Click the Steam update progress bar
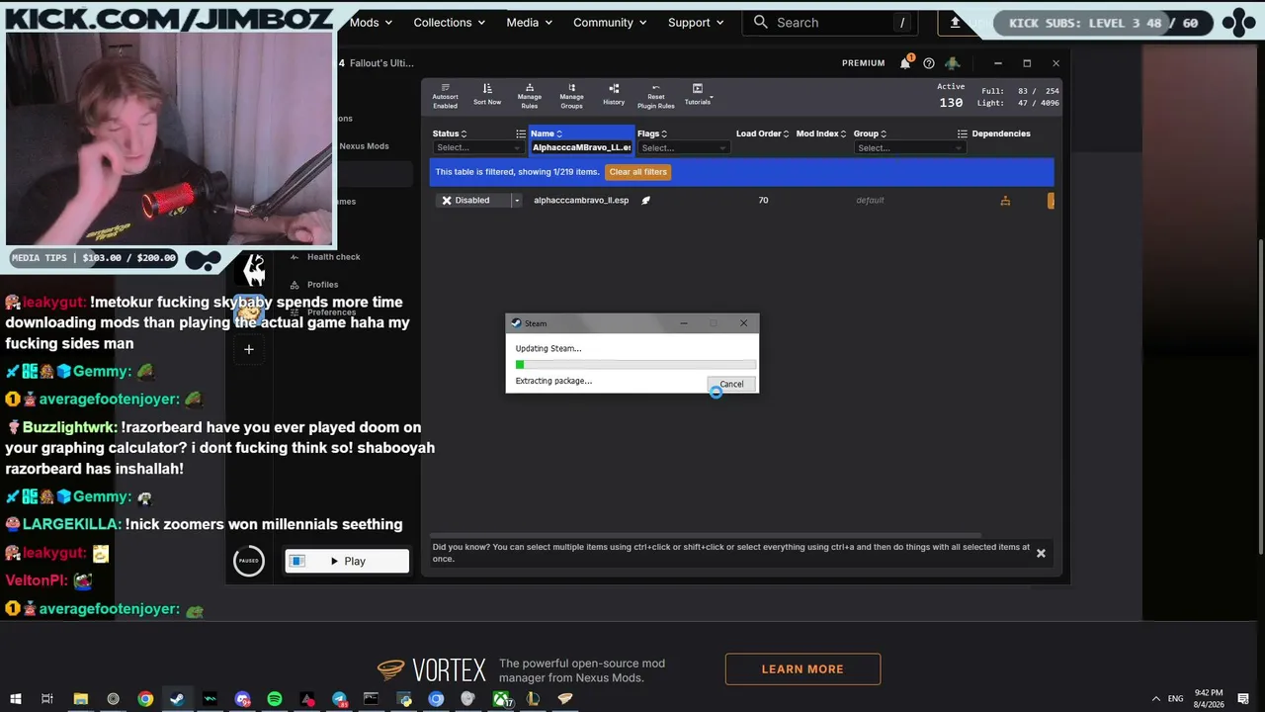The image size is (1265, 712). coord(634,364)
